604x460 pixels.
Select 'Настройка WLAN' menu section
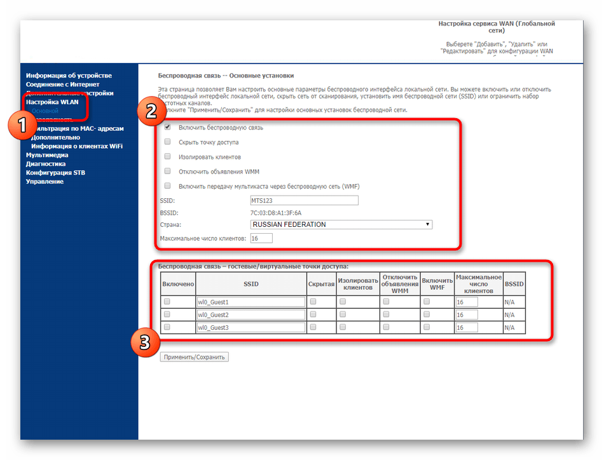52,102
